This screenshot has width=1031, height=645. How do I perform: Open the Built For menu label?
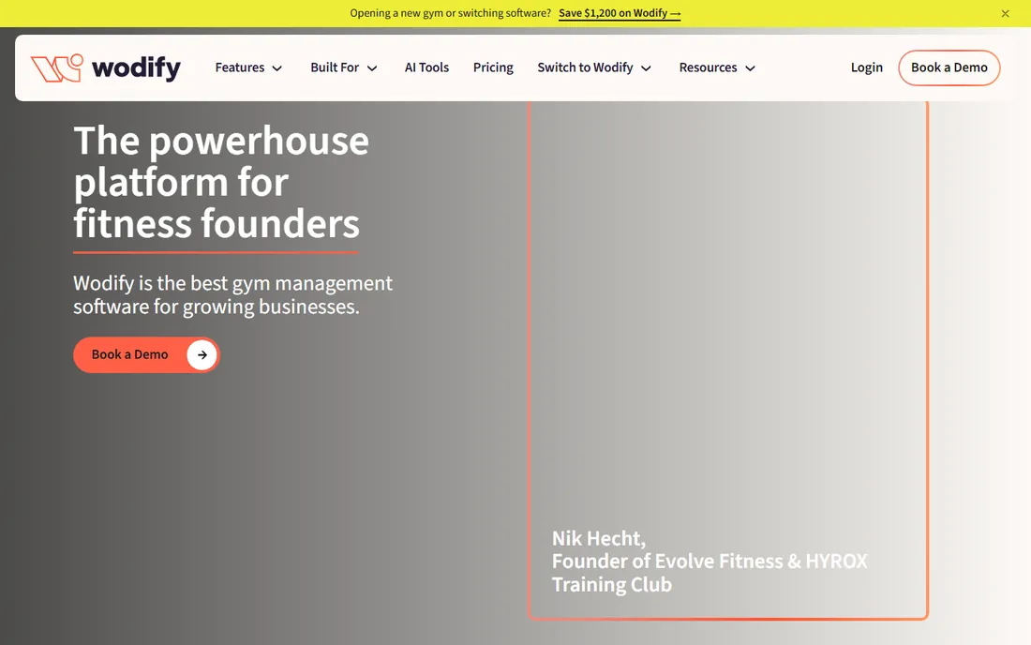point(335,67)
